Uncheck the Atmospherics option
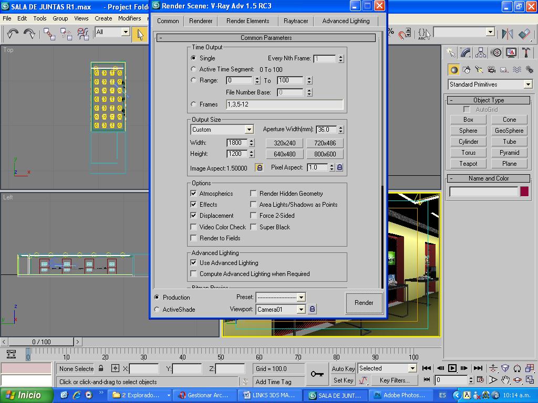The height and width of the screenshot is (403, 538). [x=193, y=193]
